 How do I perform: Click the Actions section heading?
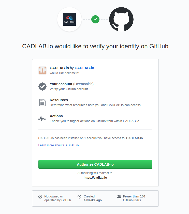[56, 116]
